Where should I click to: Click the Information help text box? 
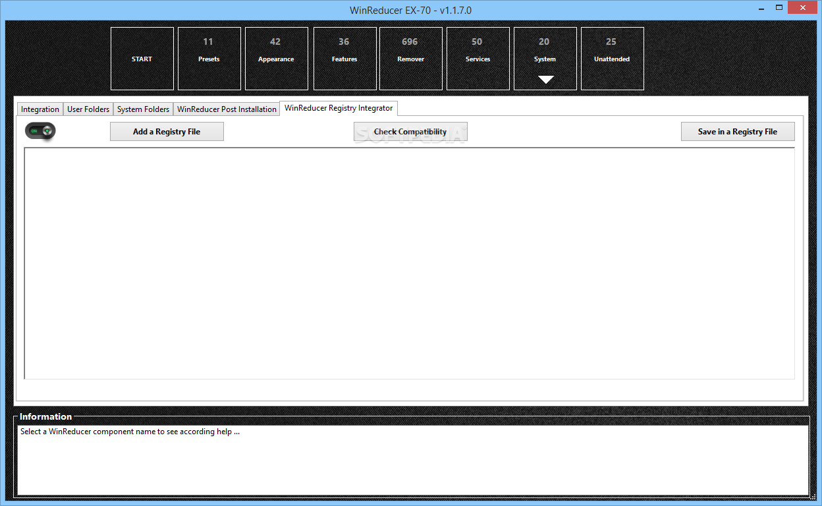click(413, 460)
